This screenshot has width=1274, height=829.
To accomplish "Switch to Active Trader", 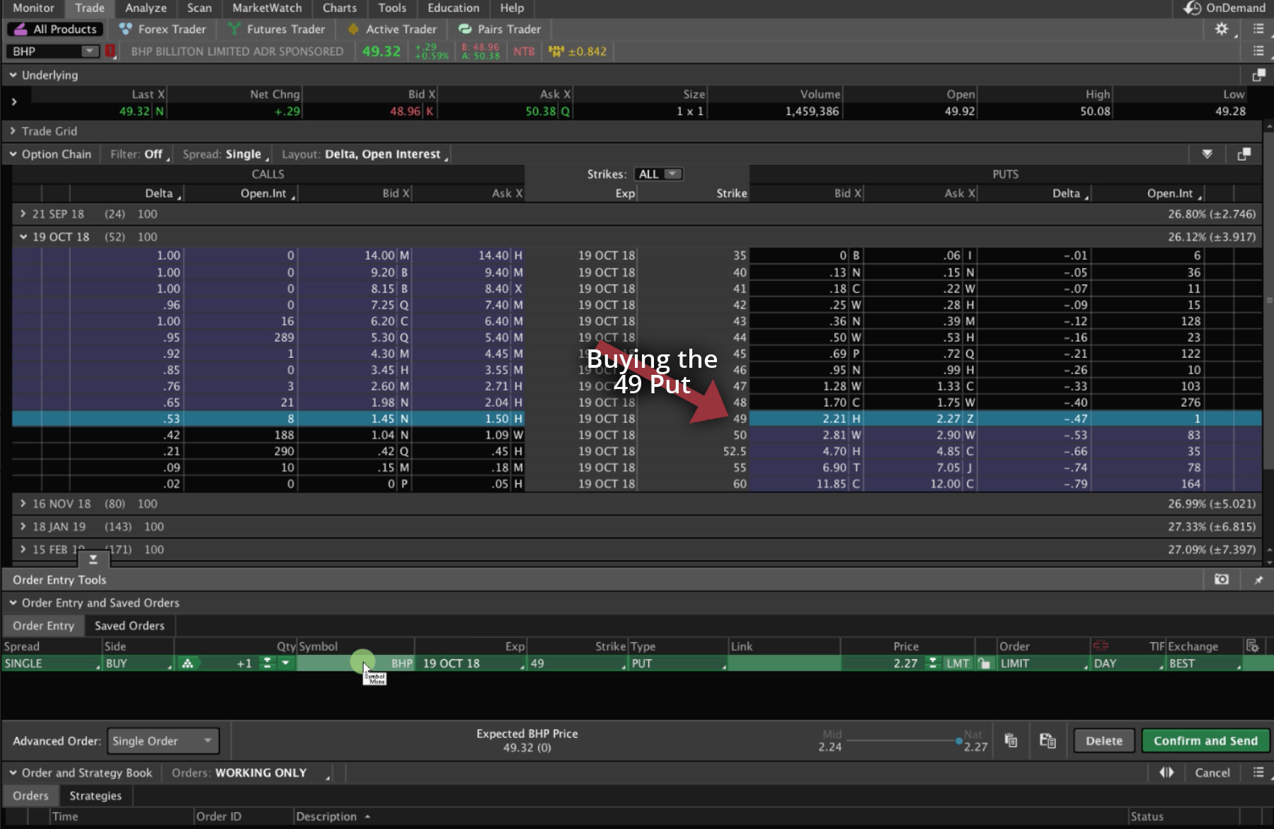I will [x=392, y=29].
